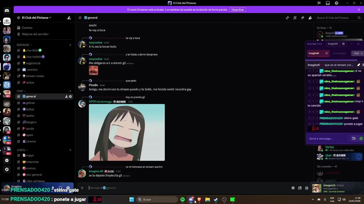Toggle the member list icon
This screenshot has width=364, height=204.
tap(310, 18)
